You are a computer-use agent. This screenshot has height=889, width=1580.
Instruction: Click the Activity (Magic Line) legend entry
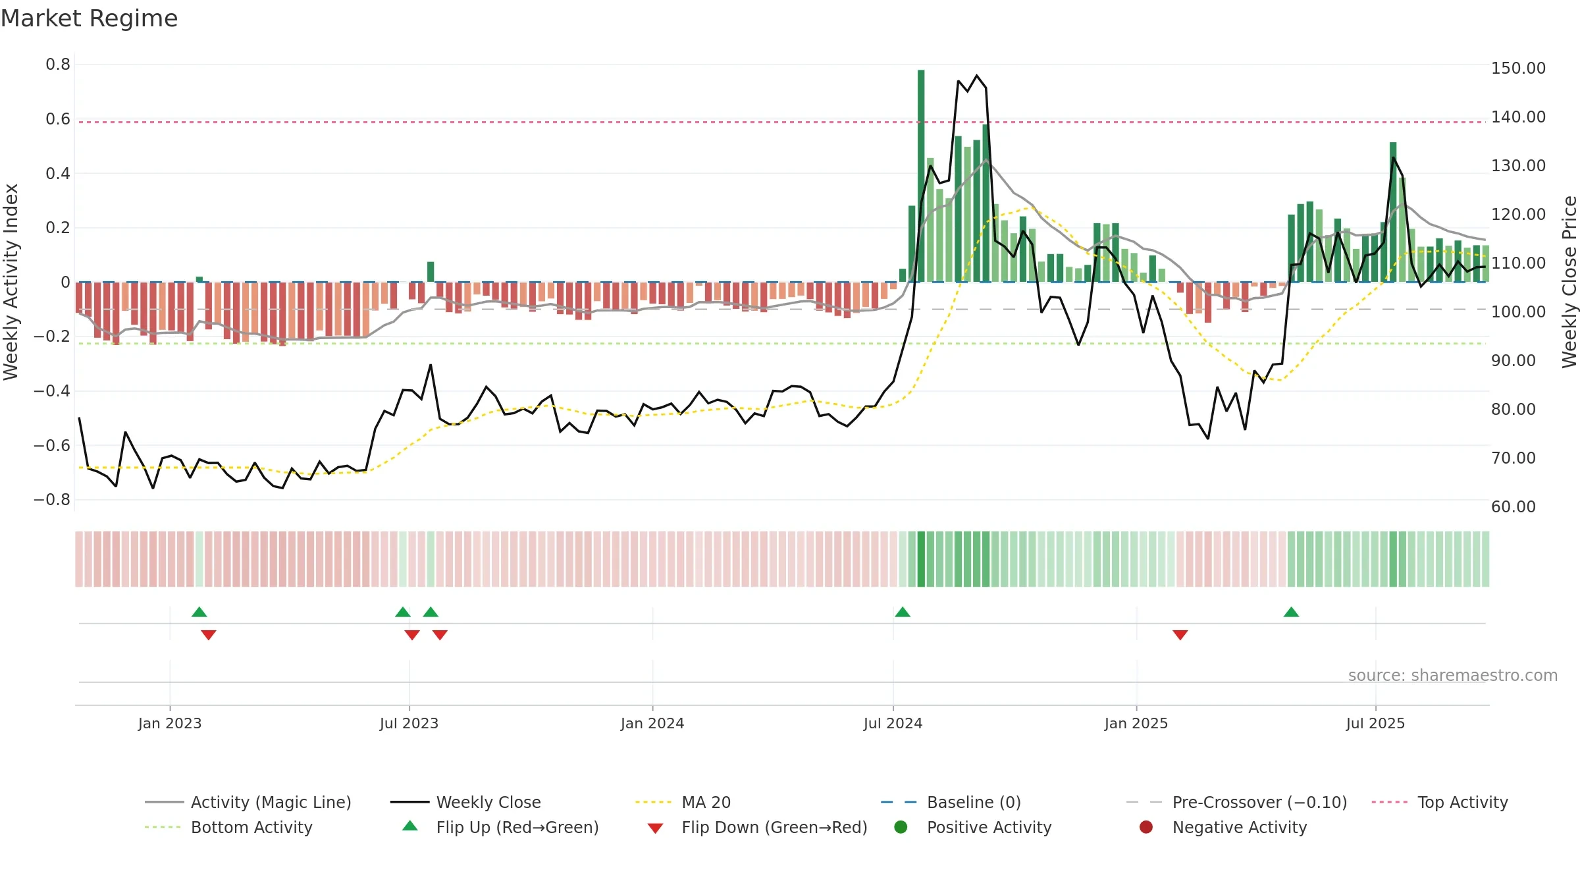pyautogui.click(x=248, y=802)
